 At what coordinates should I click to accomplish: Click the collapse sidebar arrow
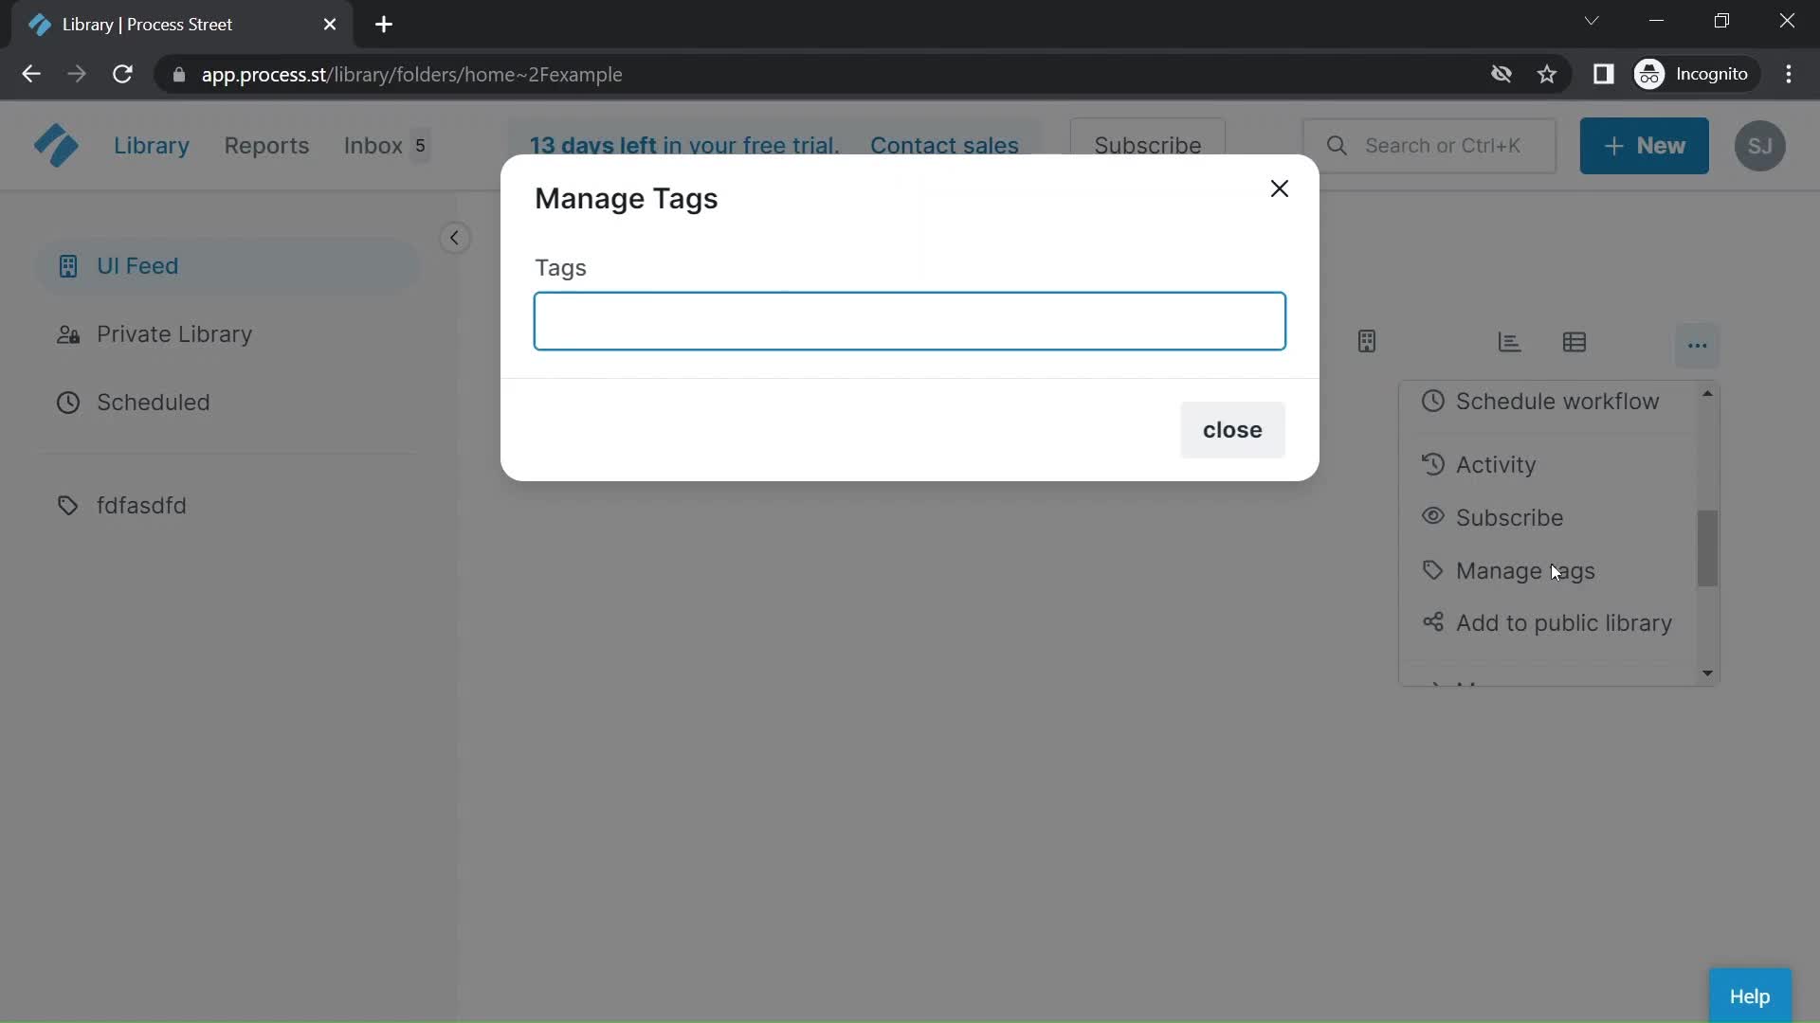[452, 238]
